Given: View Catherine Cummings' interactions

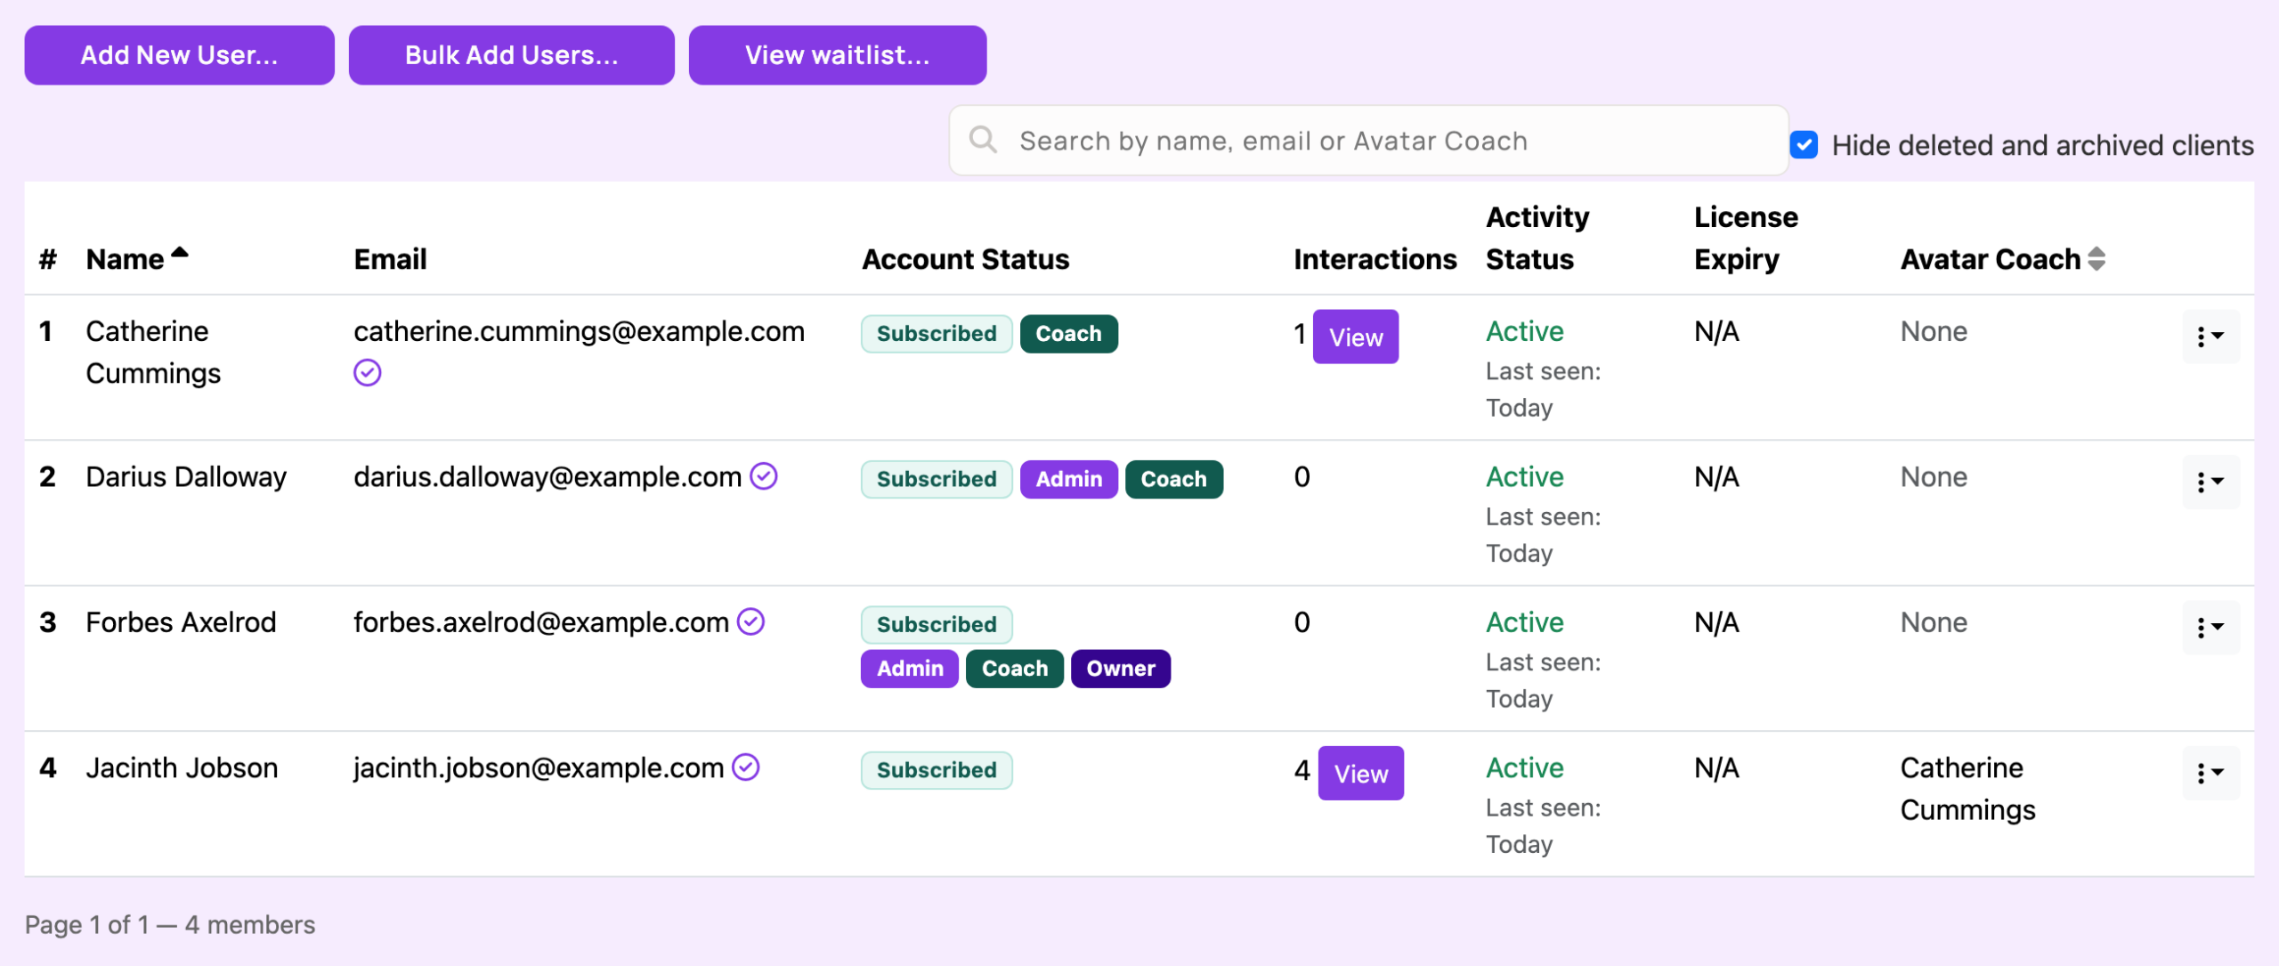Looking at the screenshot, I should 1356,337.
